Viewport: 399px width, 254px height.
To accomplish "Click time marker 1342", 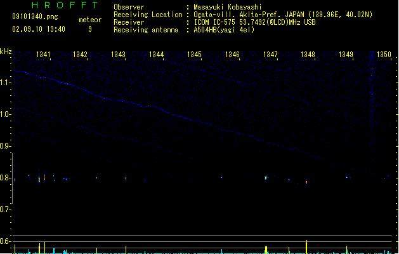I will coord(80,55).
